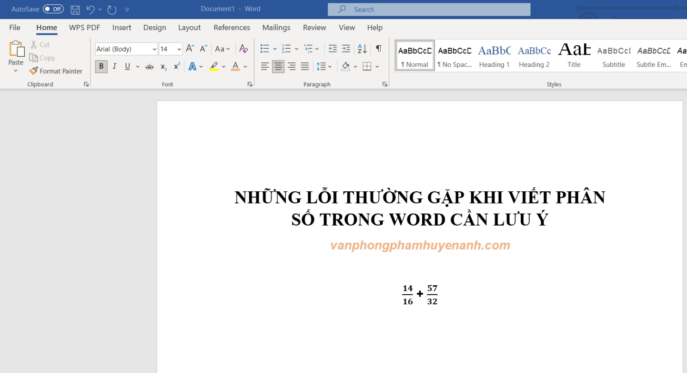Apply the font color swatch
Image resolution: width=687 pixels, height=373 pixels.
pyautogui.click(x=235, y=66)
